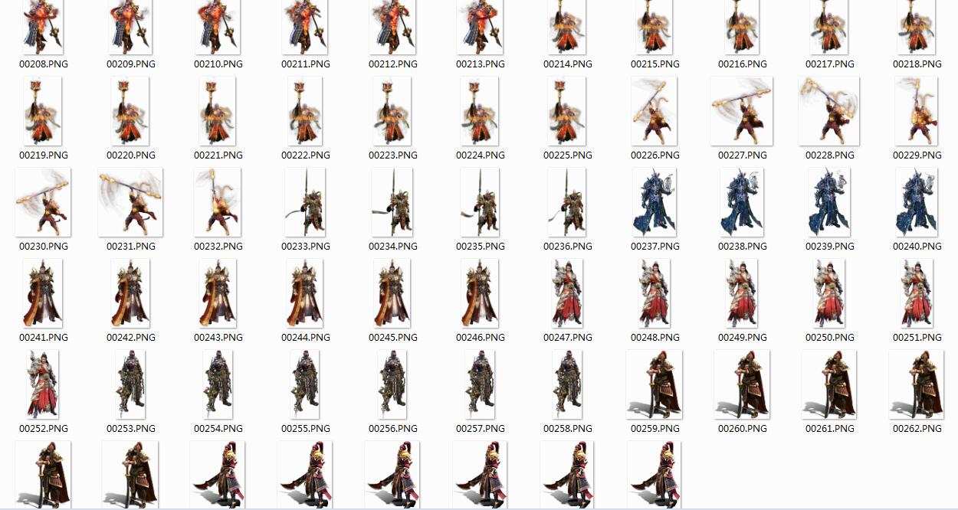
Task: Select the label 00261.PNG
Action: point(830,429)
